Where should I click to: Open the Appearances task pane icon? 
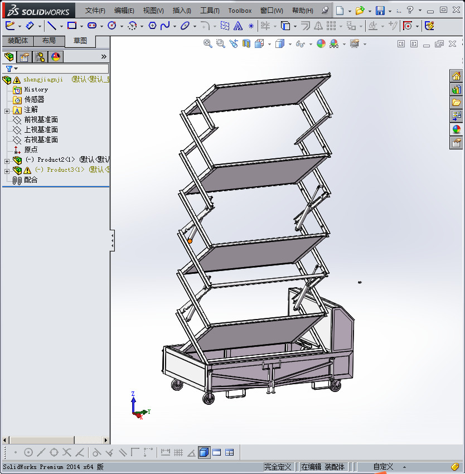pyautogui.click(x=456, y=129)
